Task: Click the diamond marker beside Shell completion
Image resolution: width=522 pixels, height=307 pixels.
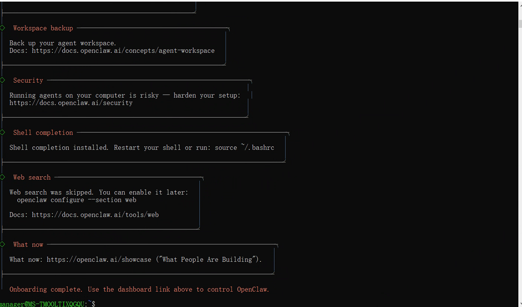Action: (x=2, y=132)
